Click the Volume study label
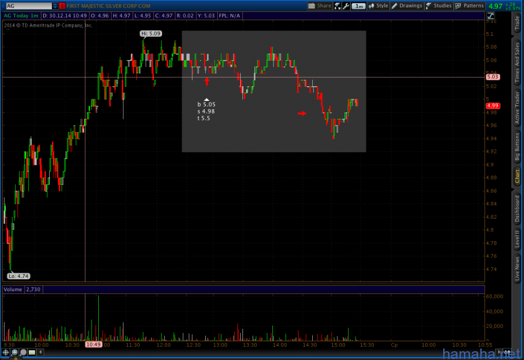524x360 pixels. click(13, 290)
